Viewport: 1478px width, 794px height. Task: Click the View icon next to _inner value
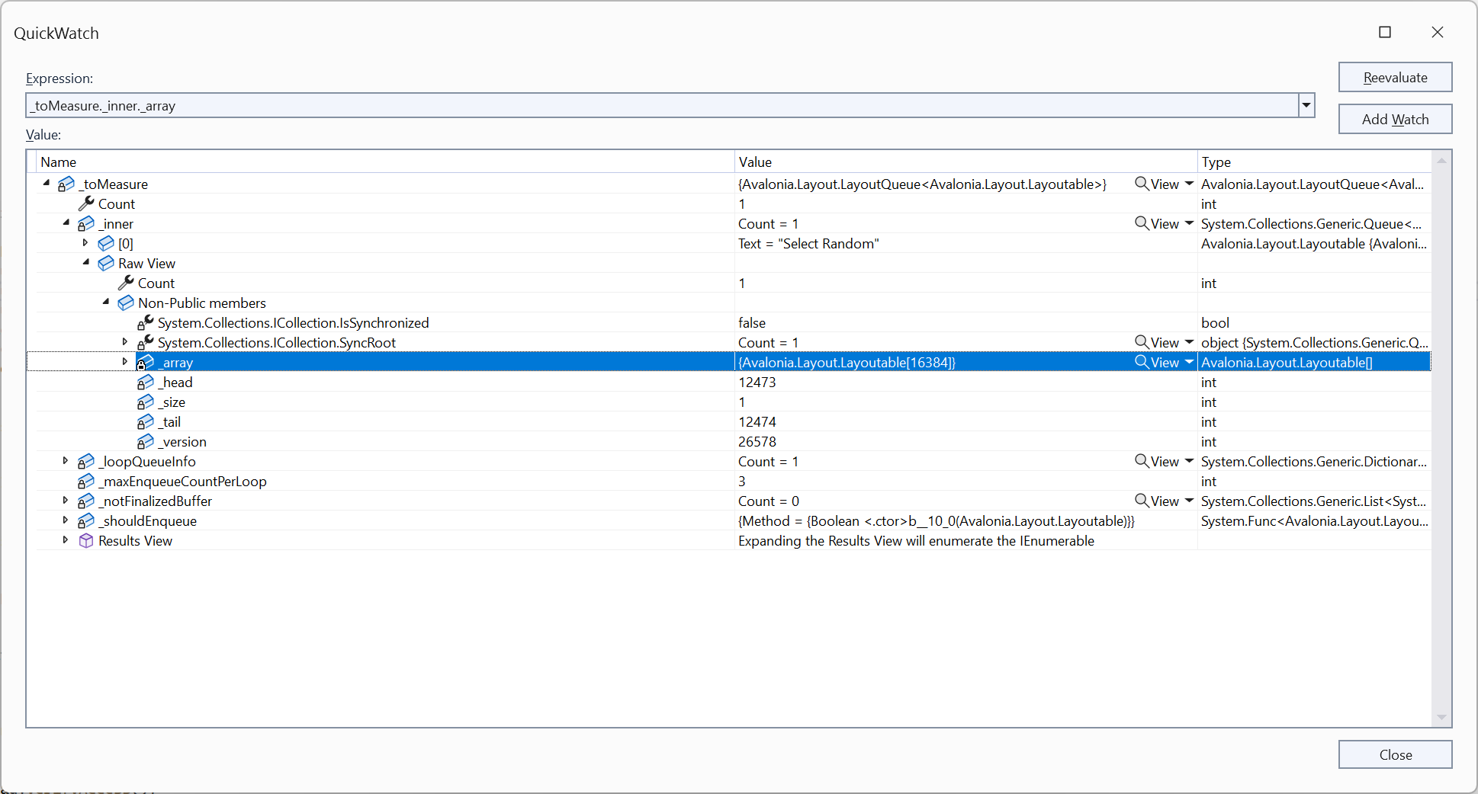[1142, 223]
